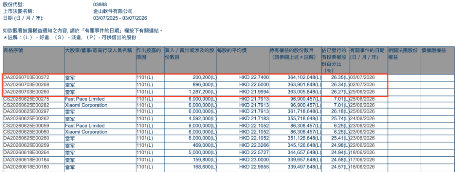Image resolution: width=455 pixels, height=172 pixels.
Task: Open the 03/07/2026 event date link
Action: click(x=363, y=78)
